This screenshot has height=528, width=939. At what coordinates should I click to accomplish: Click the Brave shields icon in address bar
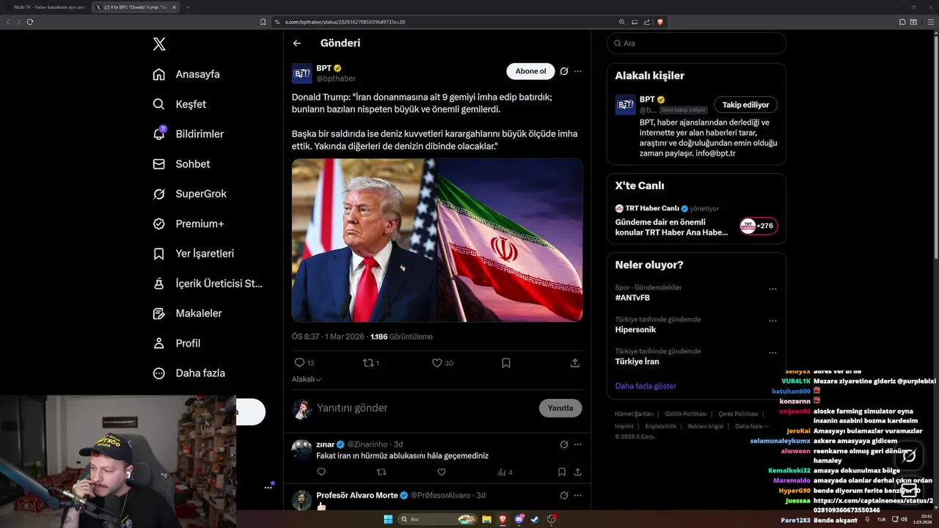660,22
